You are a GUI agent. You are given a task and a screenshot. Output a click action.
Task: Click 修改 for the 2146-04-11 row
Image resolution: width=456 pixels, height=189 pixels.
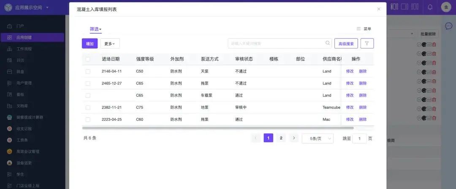pos(350,71)
